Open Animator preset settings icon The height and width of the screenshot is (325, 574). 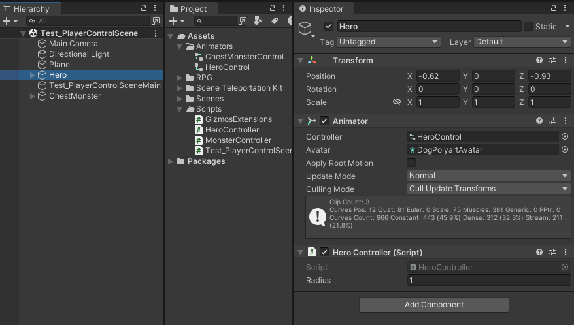[x=552, y=121]
